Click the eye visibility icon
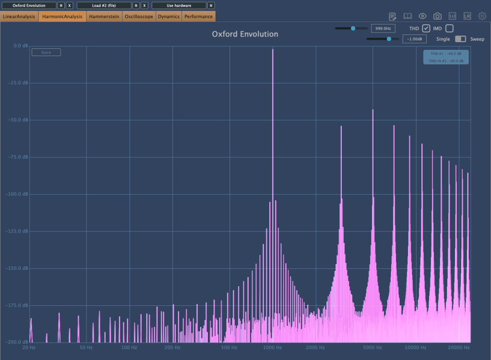 (x=422, y=16)
